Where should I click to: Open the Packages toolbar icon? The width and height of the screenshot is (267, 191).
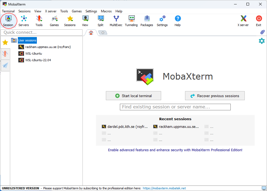point(147,21)
